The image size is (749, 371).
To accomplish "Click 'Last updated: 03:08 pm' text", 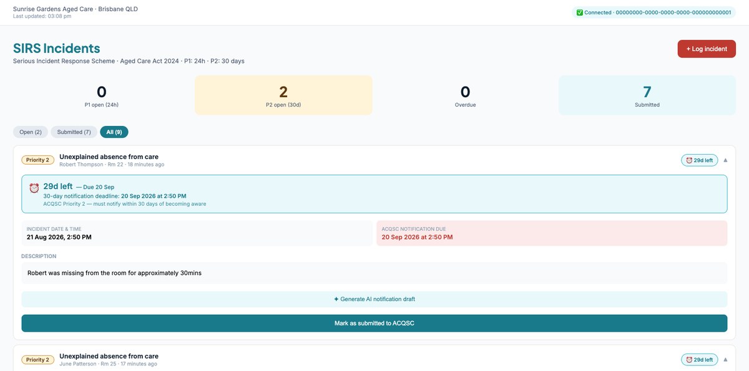I will (x=42, y=16).
